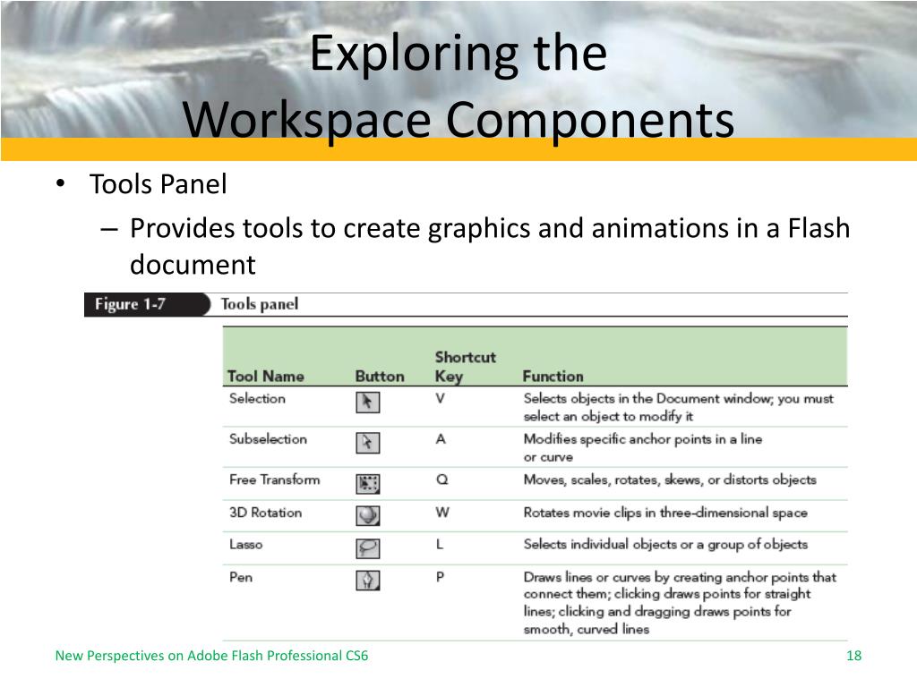Click footer 'New Perspectives on Adobe Flash Professional CS6'
917x687 pixels.
click(x=211, y=656)
